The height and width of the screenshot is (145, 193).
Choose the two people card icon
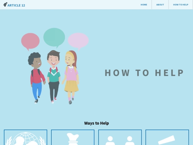[120, 140]
